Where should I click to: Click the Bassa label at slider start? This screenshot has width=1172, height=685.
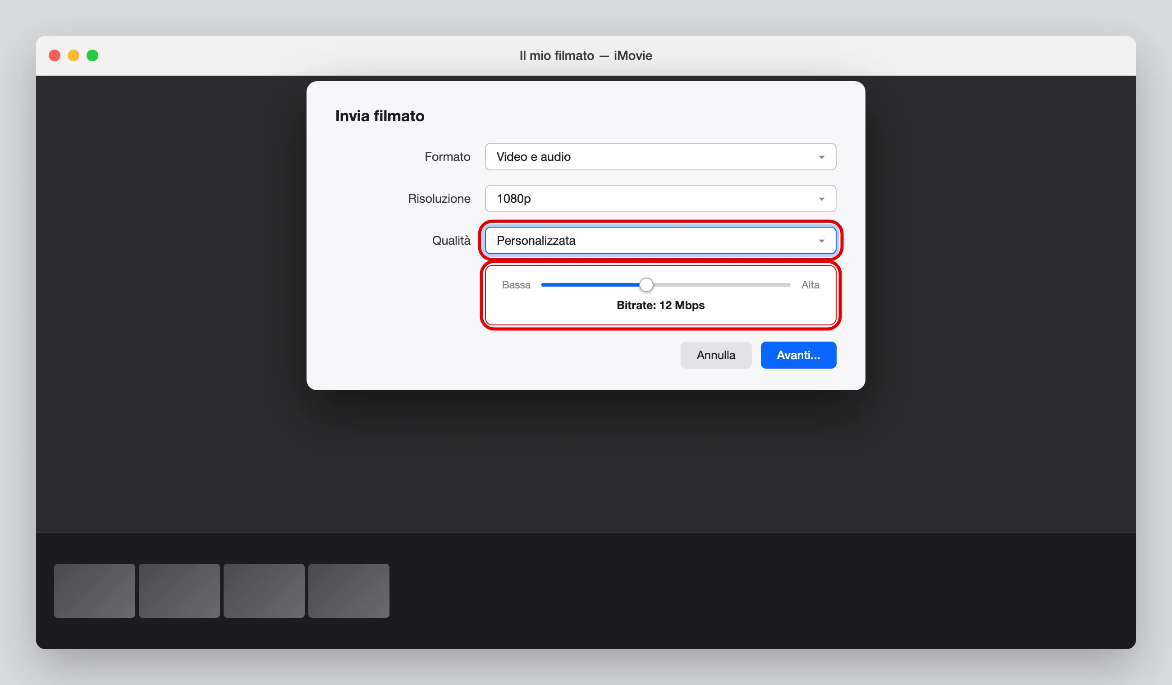pyautogui.click(x=516, y=285)
